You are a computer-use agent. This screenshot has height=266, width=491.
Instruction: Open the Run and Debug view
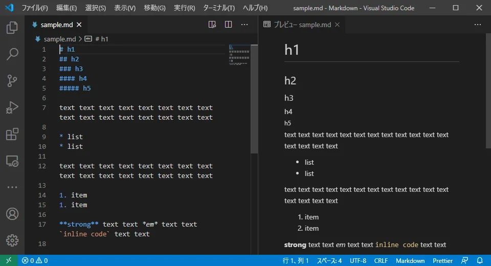coord(12,107)
